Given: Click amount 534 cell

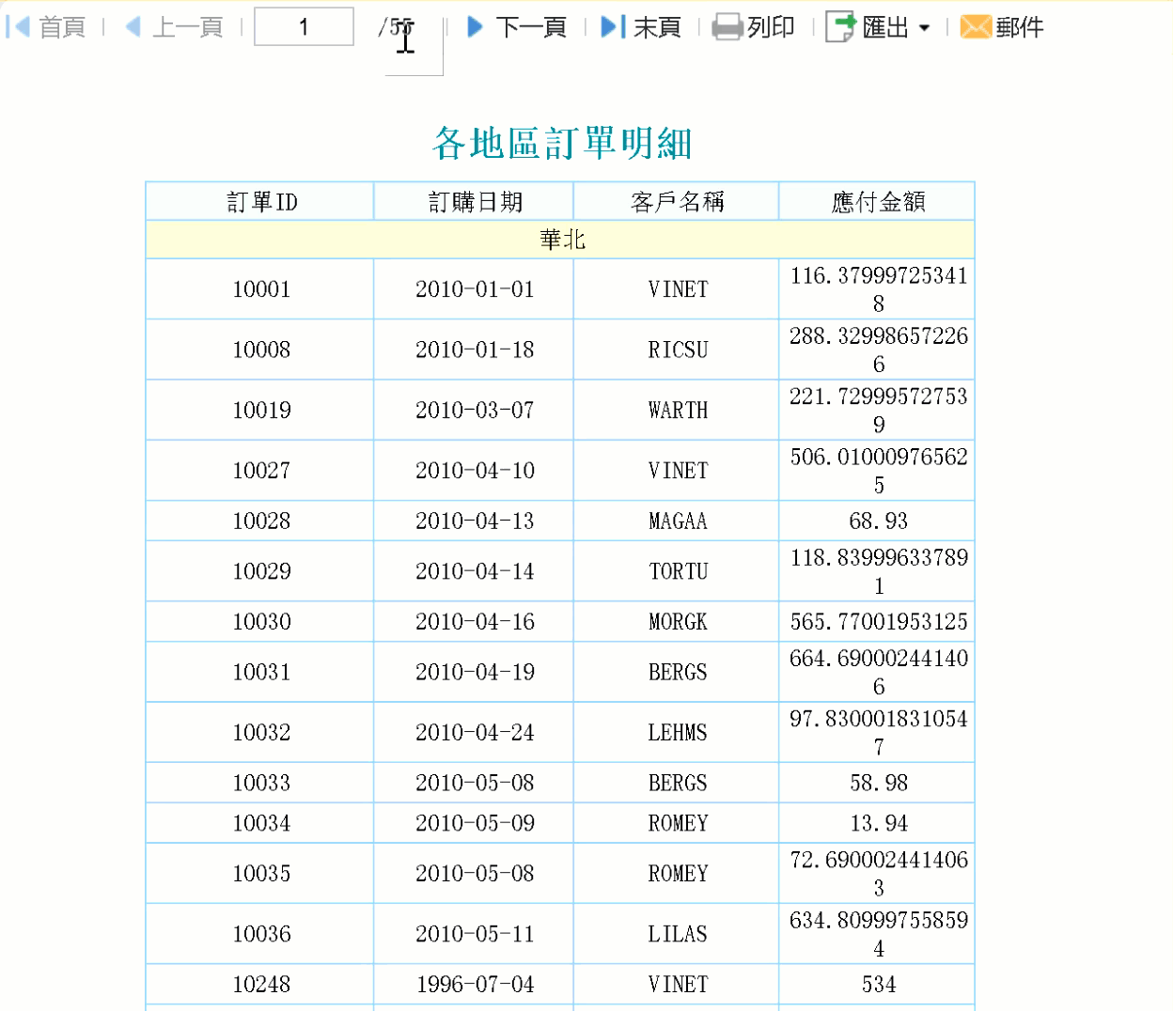Looking at the screenshot, I should coord(877,984).
